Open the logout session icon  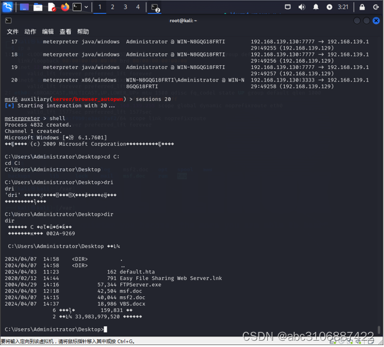(376, 7)
